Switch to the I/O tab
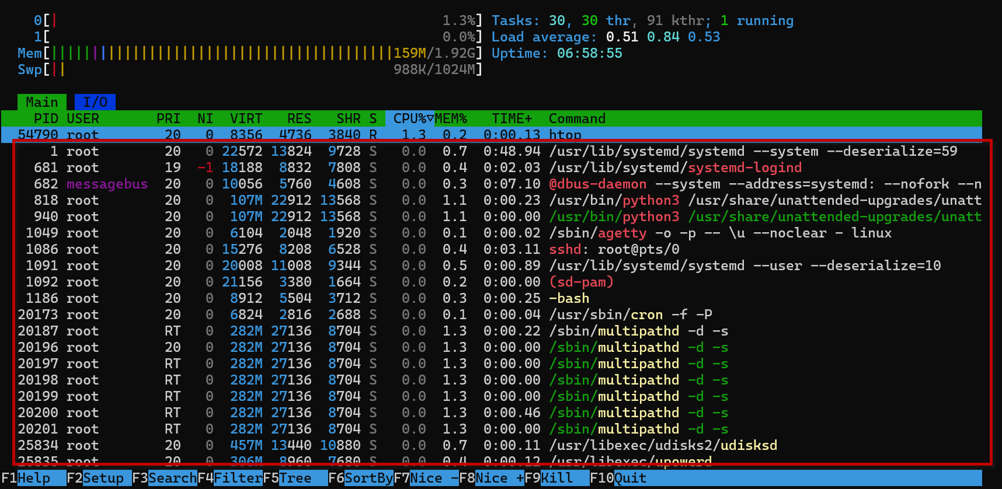Screen dimensions: 1002x489 click(95, 102)
